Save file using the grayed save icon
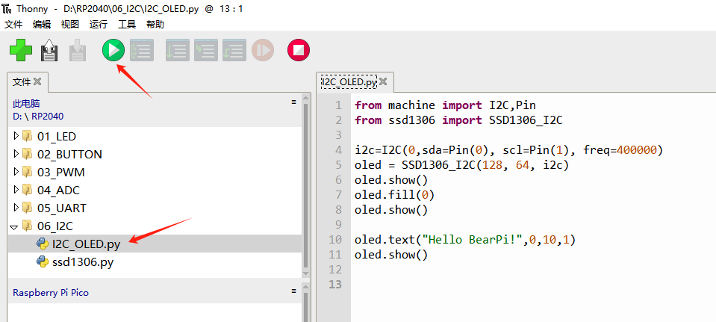The image size is (716, 322). [x=78, y=50]
